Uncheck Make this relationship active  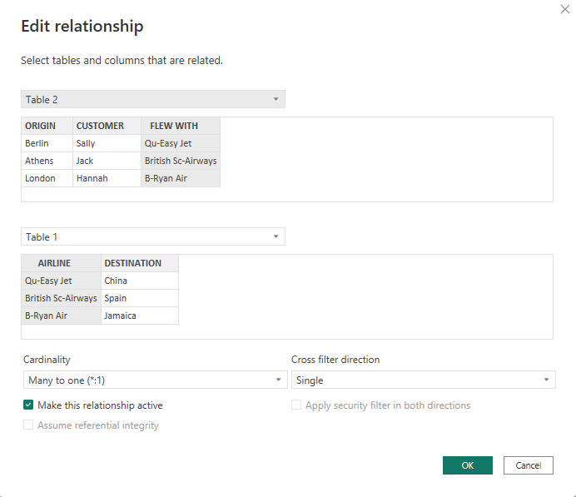[29, 405]
